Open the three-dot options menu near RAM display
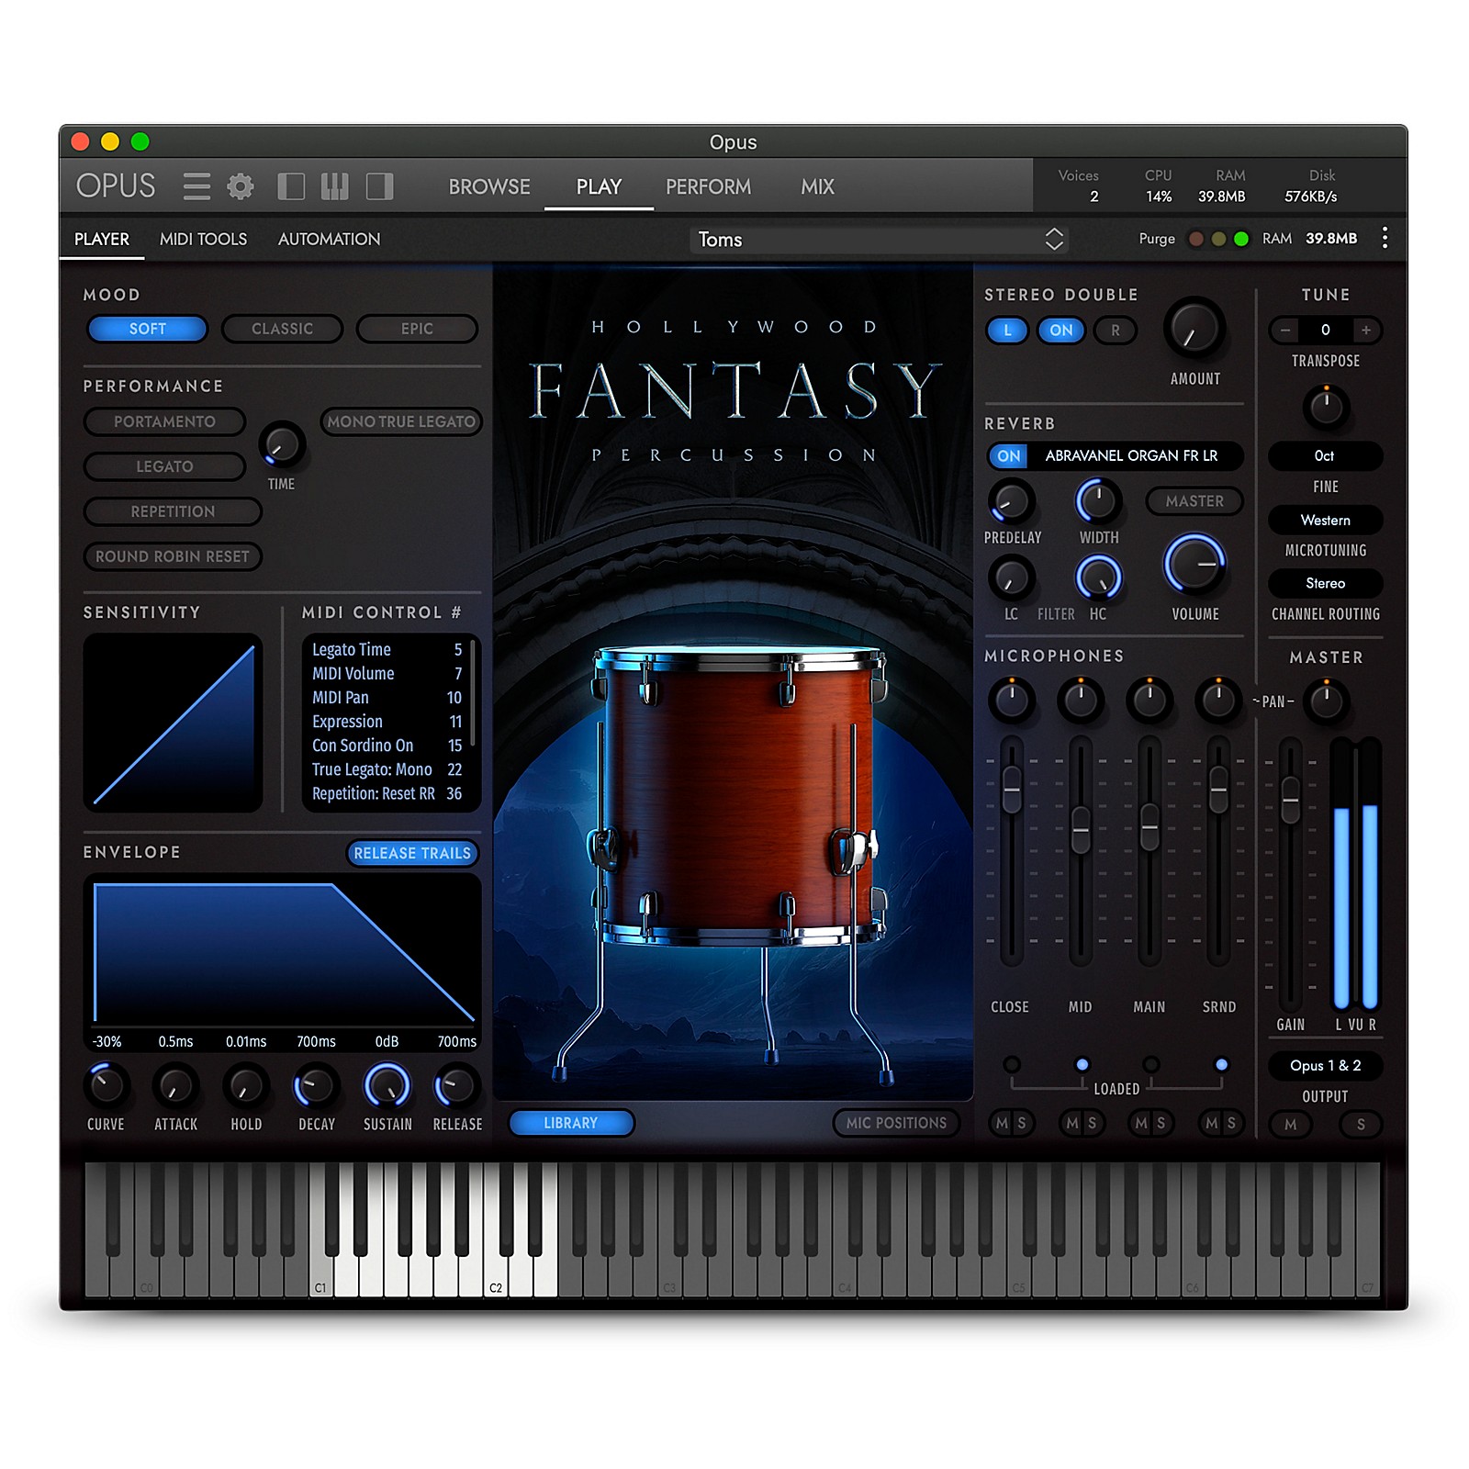Viewport: 1469px width, 1469px height. pos(1386,239)
